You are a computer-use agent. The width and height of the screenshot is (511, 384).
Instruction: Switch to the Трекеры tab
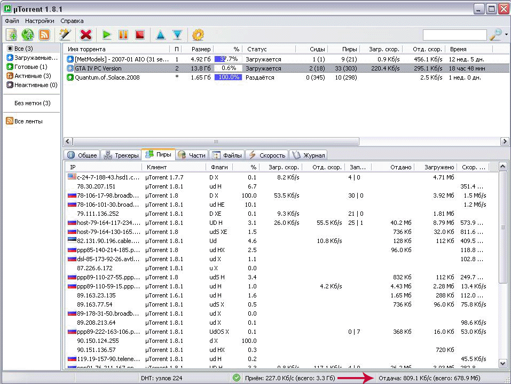(x=121, y=155)
